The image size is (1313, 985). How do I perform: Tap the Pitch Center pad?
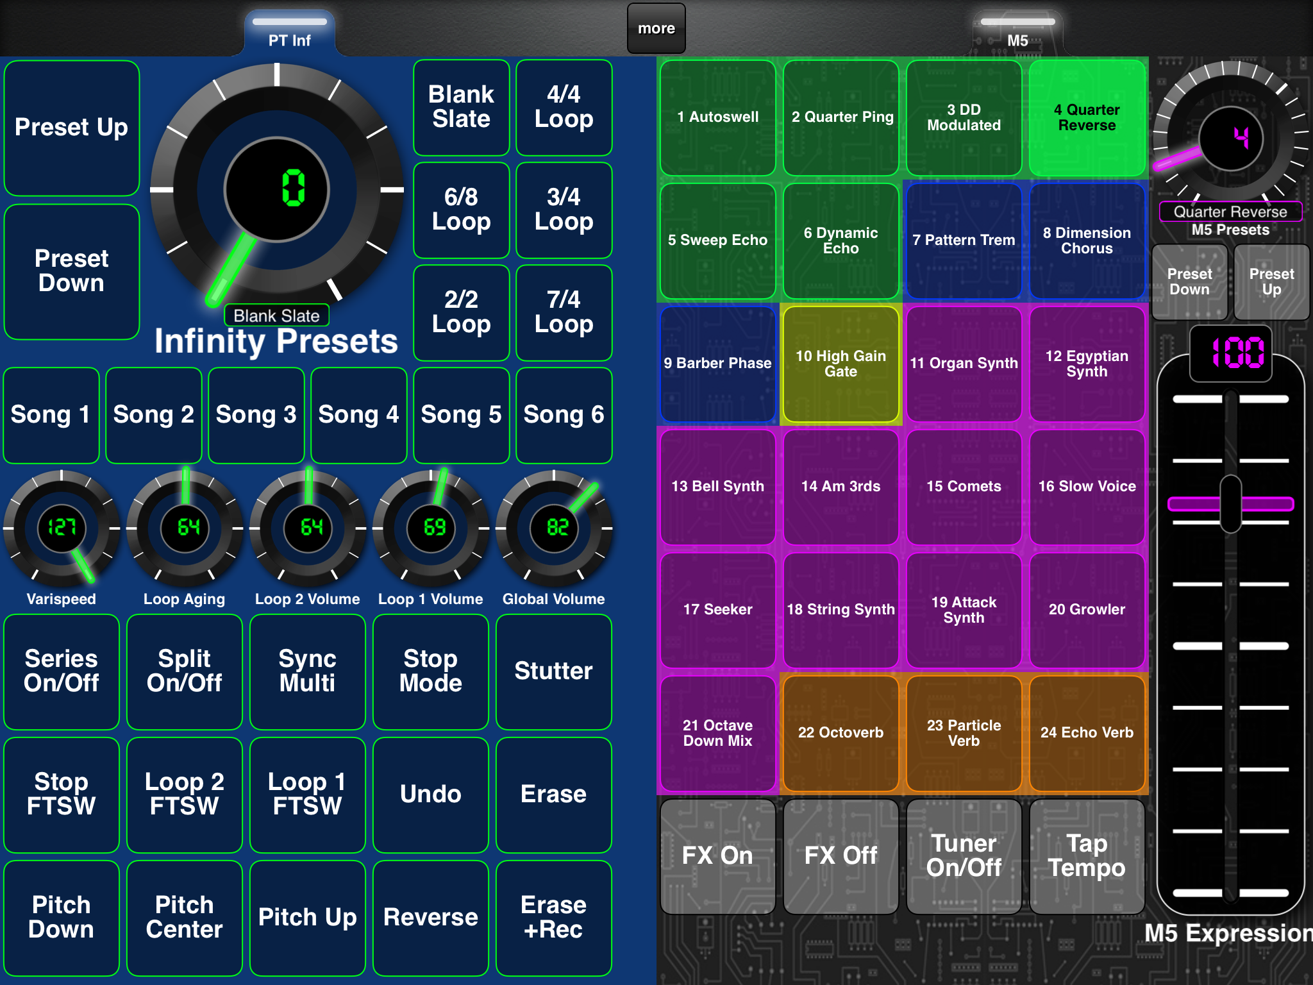185,918
